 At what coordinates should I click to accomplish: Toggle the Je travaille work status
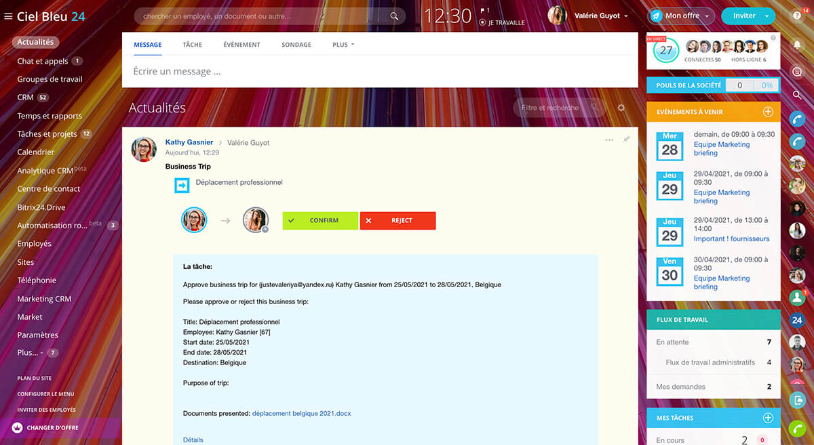coord(501,22)
